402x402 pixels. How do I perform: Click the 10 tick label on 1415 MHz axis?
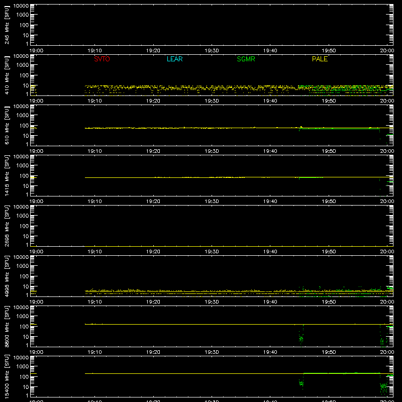pyautogui.click(x=26, y=186)
